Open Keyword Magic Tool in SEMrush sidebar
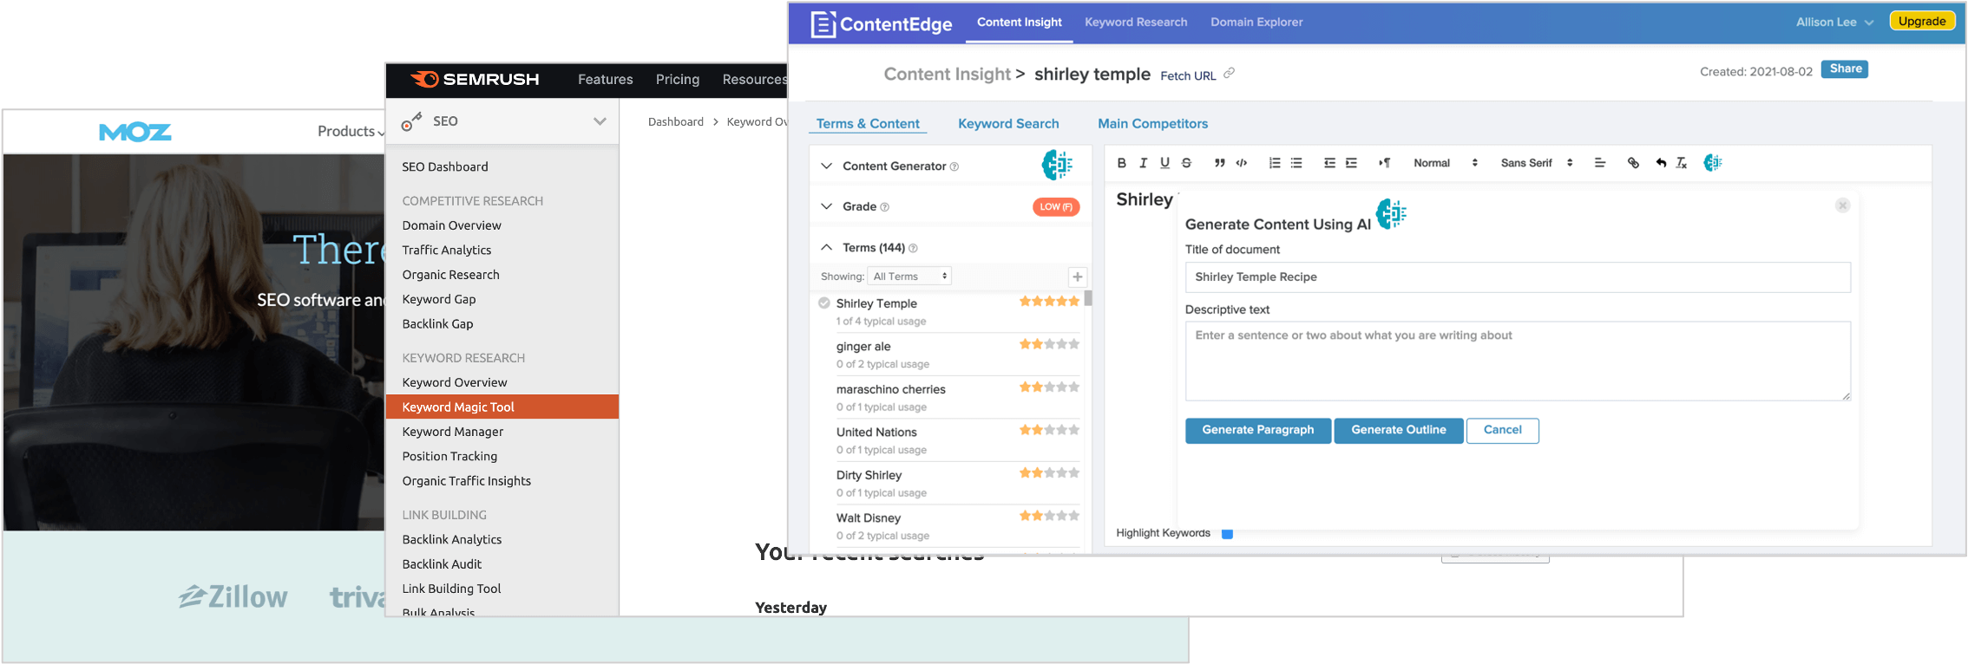 click(x=502, y=407)
